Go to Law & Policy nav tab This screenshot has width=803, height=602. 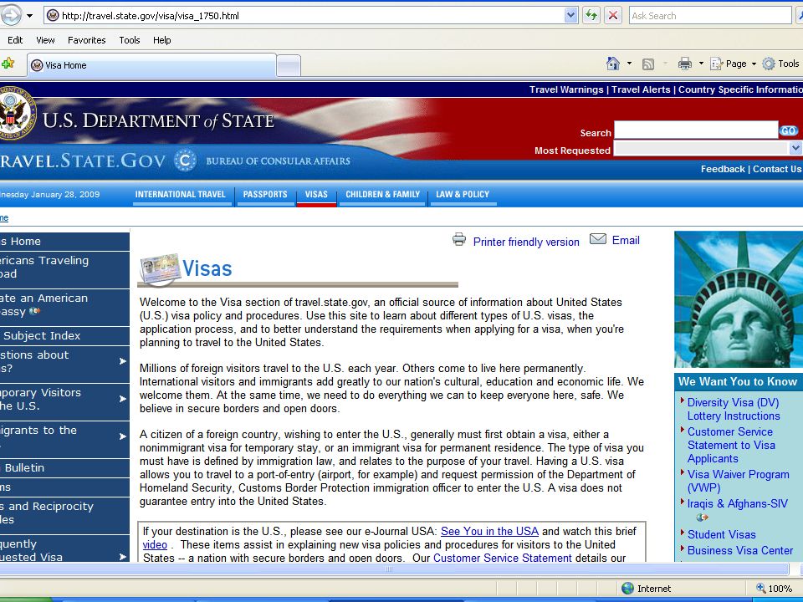pos(463,195)
